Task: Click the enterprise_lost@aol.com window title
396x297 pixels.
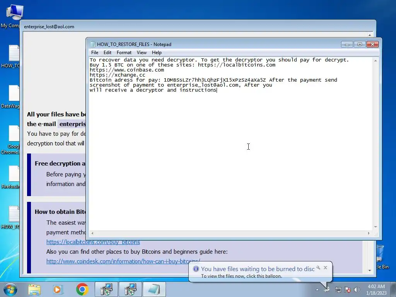Action: point(49,27)
